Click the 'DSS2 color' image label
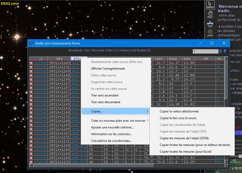Screen dimensions: 242x173 pos(10,3)
